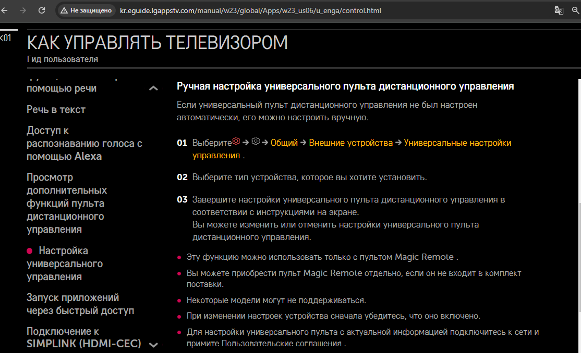Image resolution: width=581 pixels, height=353 pixels.
Task: Select "Доступ к распознаванию голоса с помощью Alexa"
Action: 84,143
